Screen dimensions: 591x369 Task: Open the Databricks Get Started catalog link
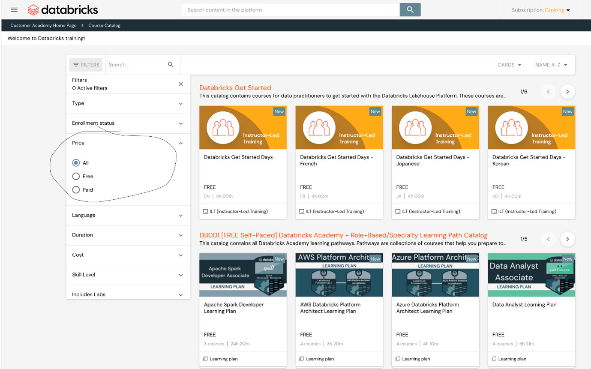[235, 88]
